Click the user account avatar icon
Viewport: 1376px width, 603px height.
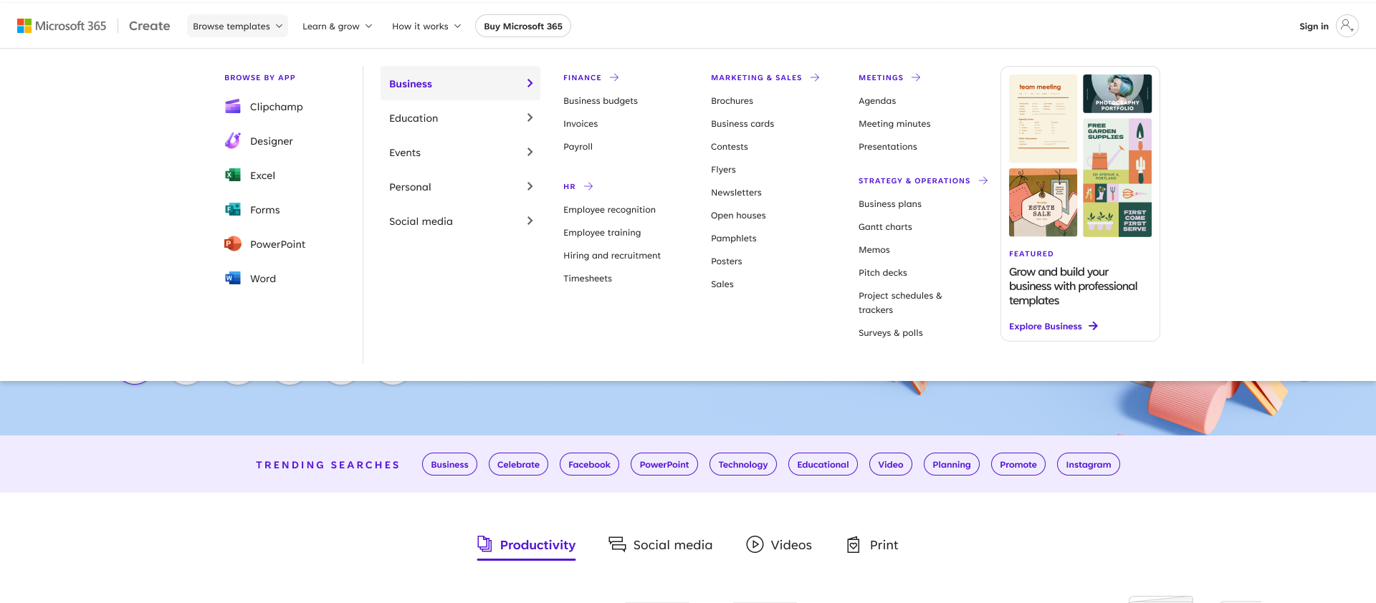click(1347, 26)
